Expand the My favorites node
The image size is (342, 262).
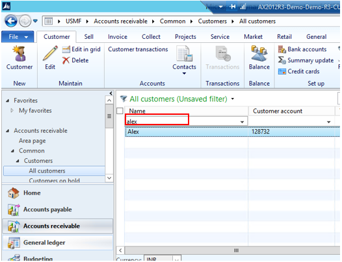12,110
